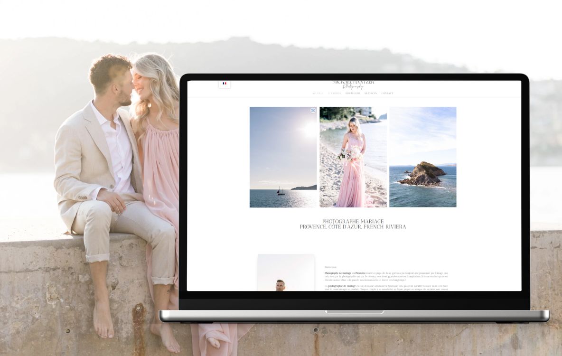Open the Services menu item

371,93
